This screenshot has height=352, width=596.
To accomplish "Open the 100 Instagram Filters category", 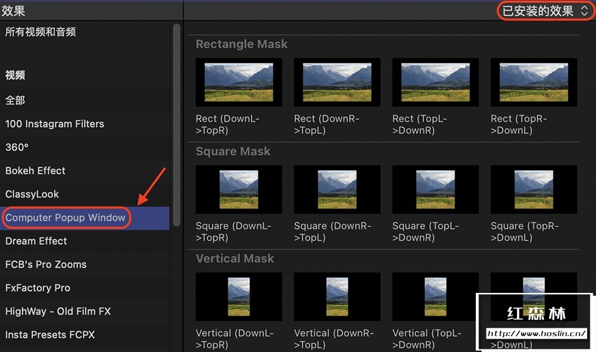I will (x=55, y=124).
